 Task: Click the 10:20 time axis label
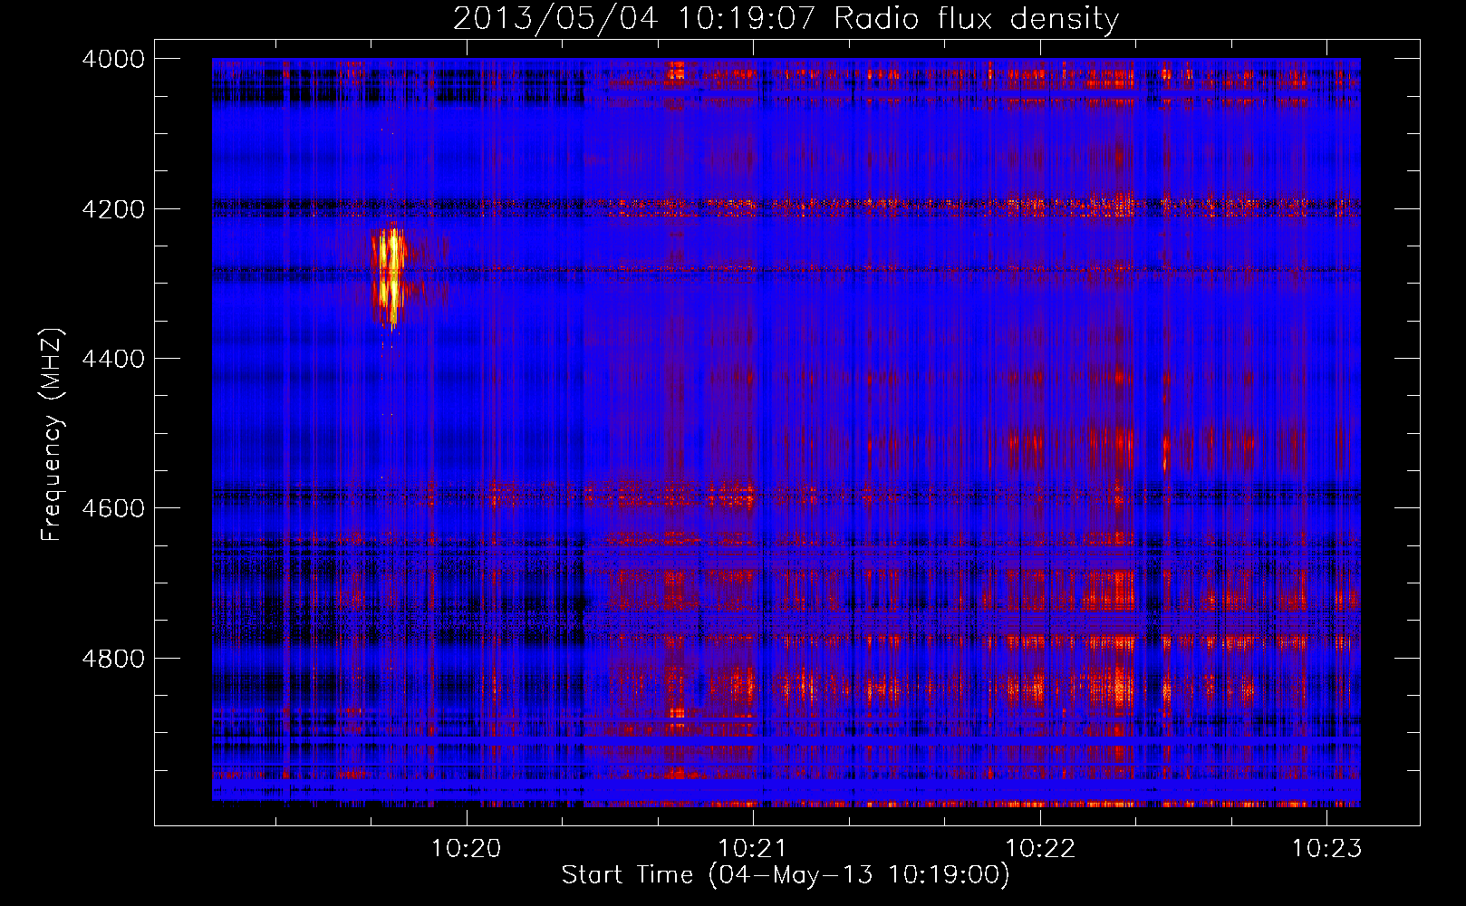[466, 849]
